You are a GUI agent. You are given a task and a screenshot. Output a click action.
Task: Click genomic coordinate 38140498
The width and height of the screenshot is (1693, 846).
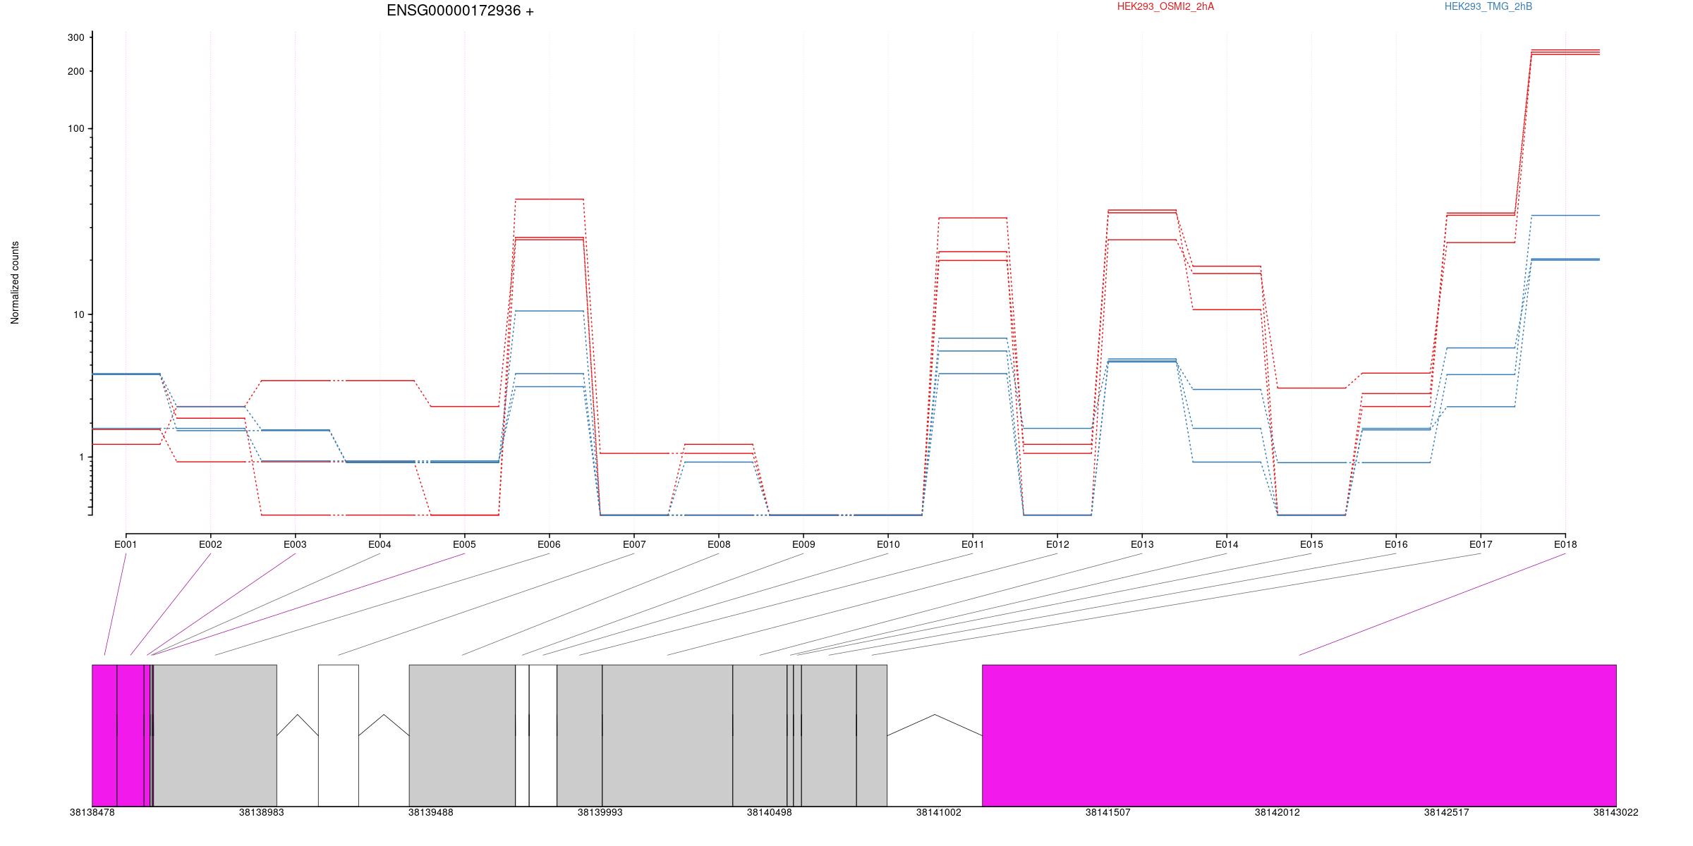click(x=769, y=812)
